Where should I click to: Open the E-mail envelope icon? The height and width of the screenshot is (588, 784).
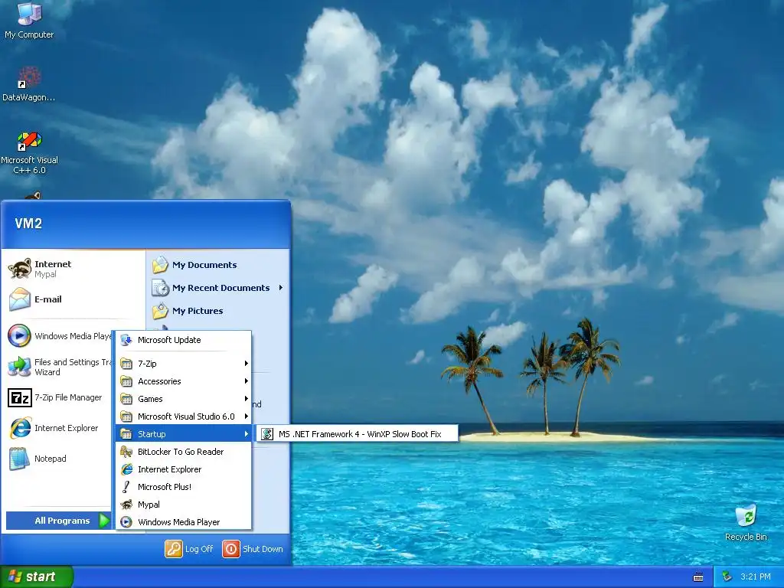[19, 299]
